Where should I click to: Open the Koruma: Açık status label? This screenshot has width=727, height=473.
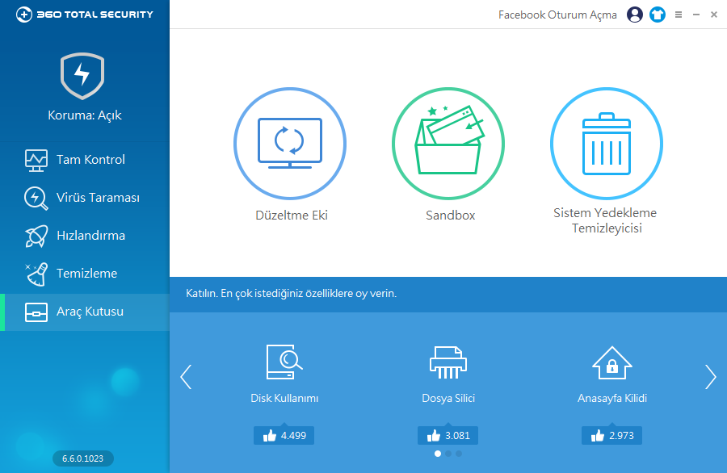click(84, 115)
